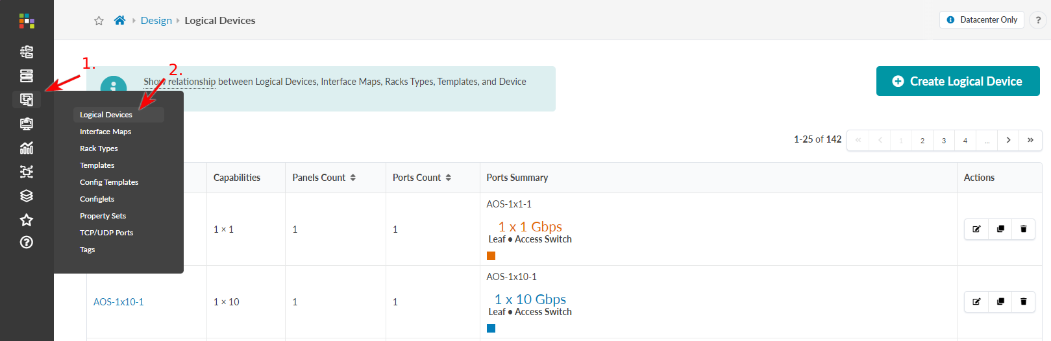Sort the table by Panels Count
Screen dimensions: 1051x341
352,178
